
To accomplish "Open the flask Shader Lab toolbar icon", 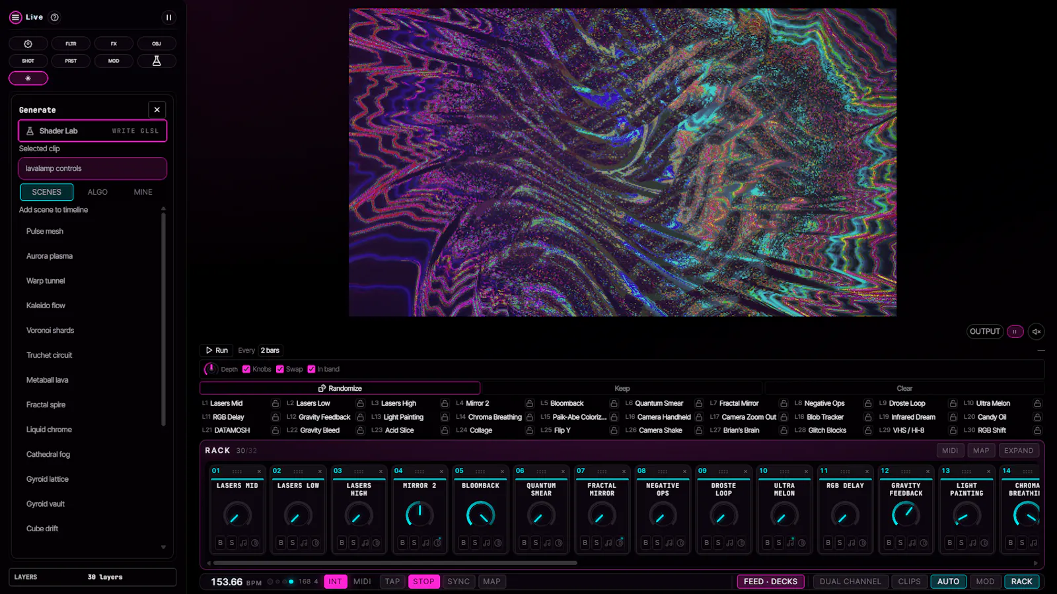I will point(157,61).
